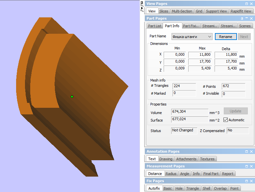Maximize the Fix Pages panel
The width and height of the screenshot is (255, 192).
coord(247,181)
